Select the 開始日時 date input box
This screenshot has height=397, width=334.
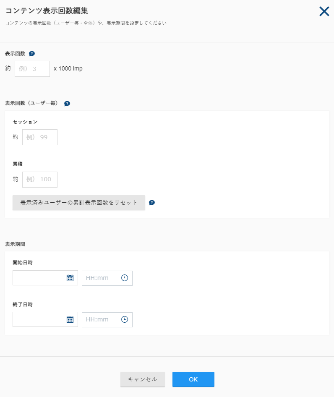click(x=45, y=278)
